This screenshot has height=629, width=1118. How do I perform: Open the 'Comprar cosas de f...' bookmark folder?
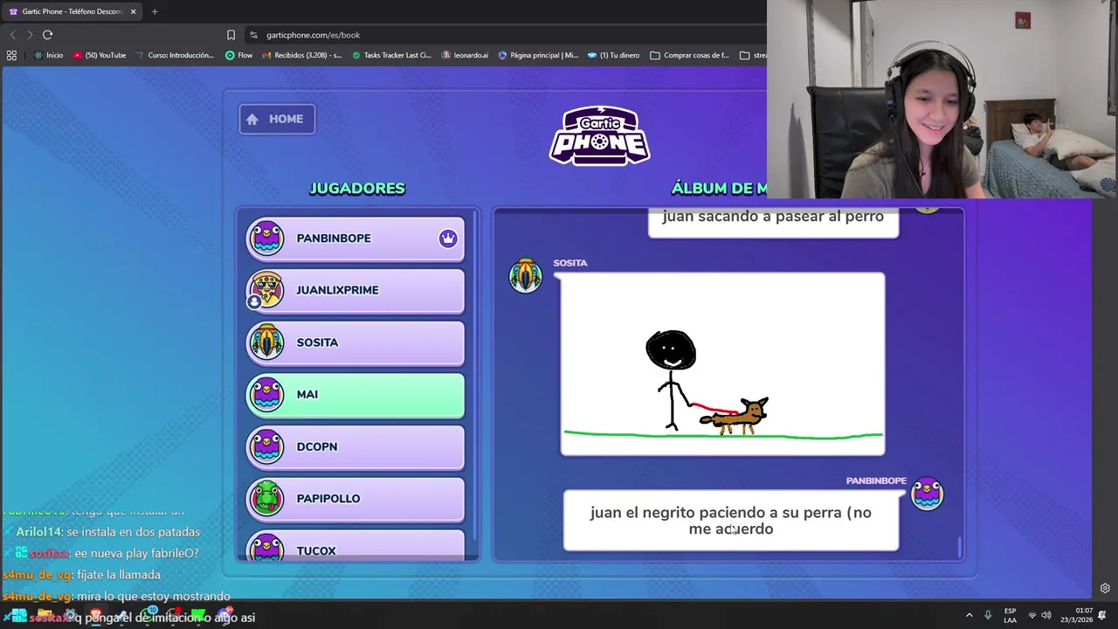click(x=689, y=55)
